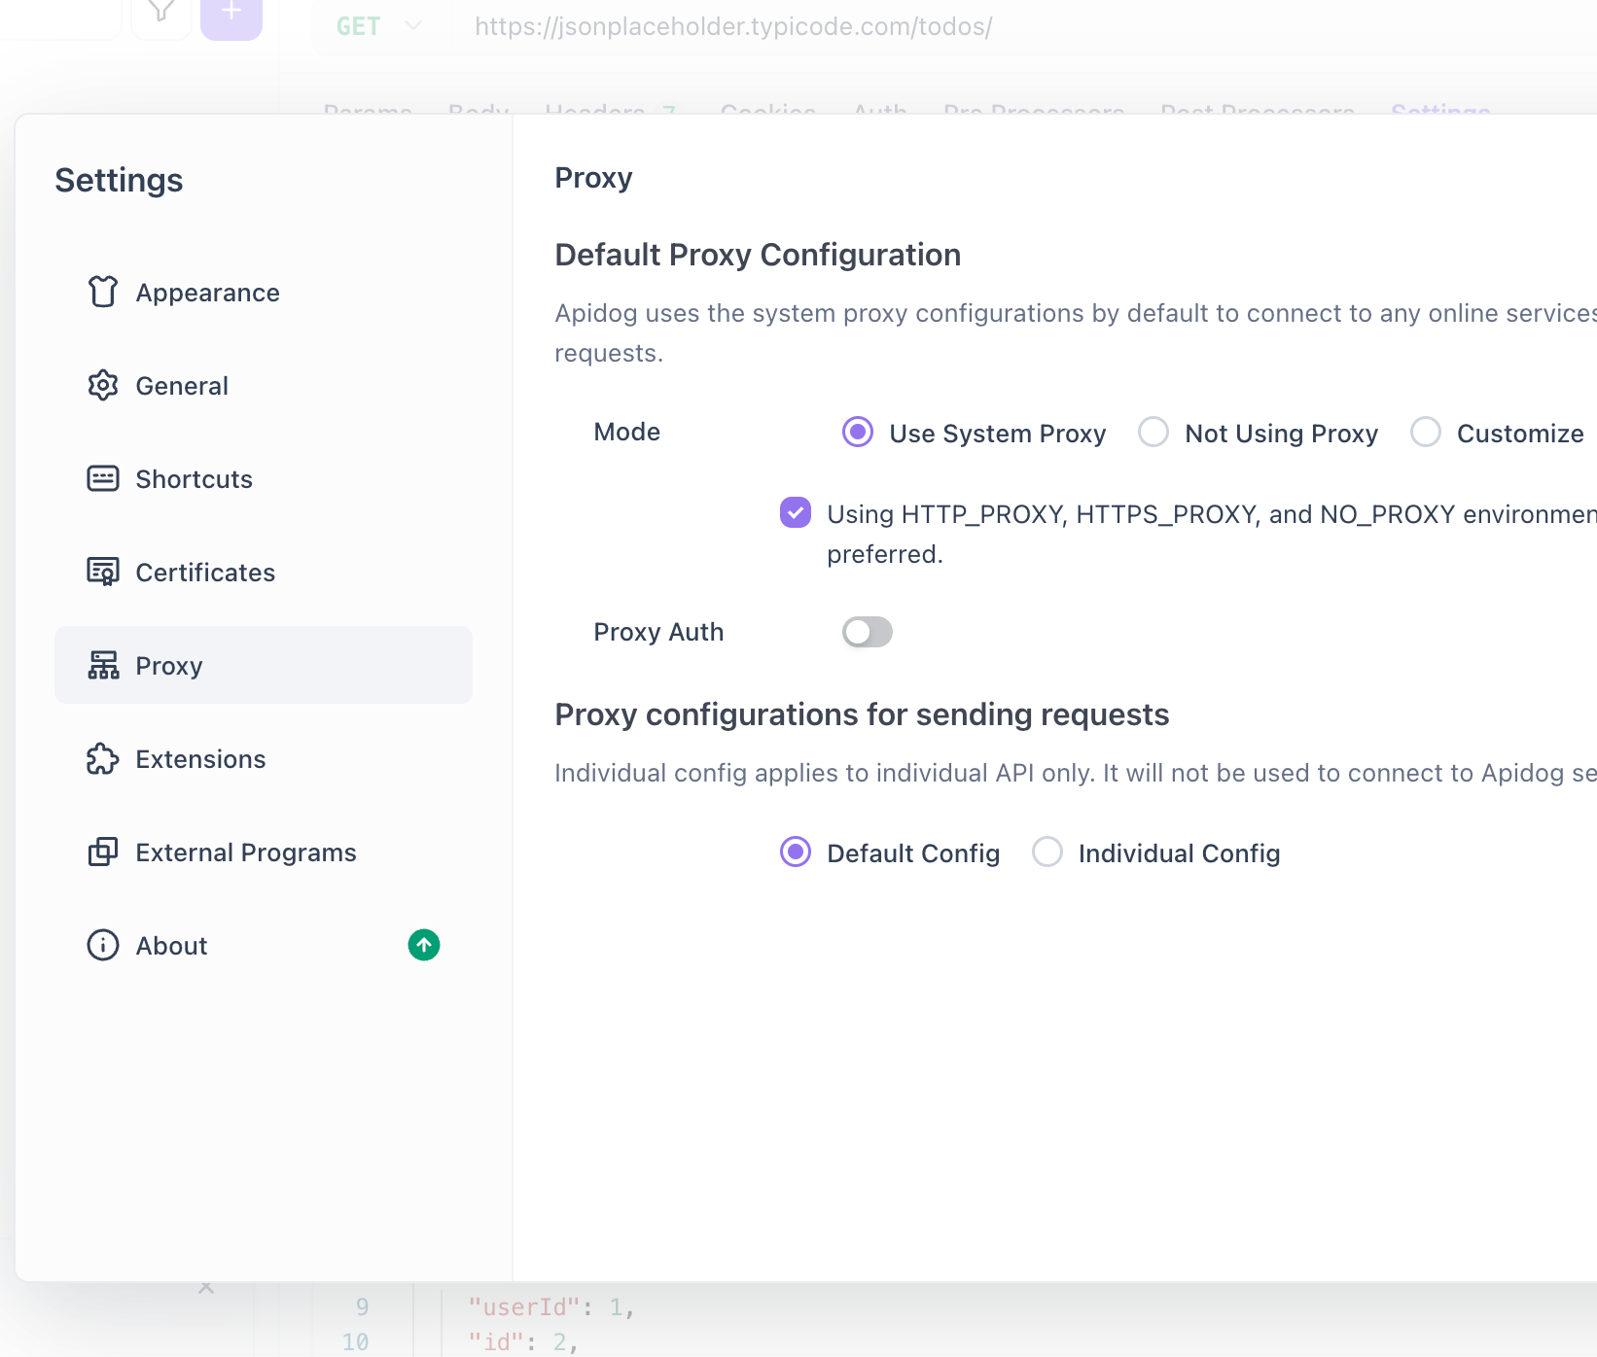
Task: Click the Appearance shirt icon
Action: pyautogui.click(x=103, y=292)
